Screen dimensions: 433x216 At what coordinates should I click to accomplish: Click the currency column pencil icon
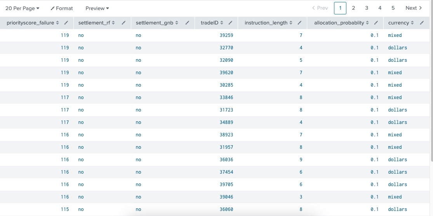point(422,23)
